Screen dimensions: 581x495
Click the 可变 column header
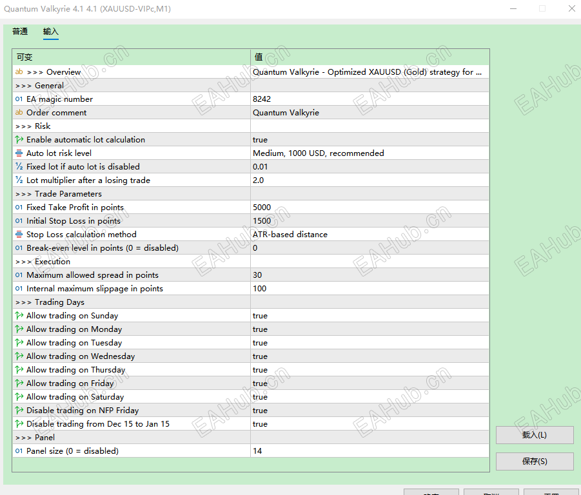[x=131, y=57]
